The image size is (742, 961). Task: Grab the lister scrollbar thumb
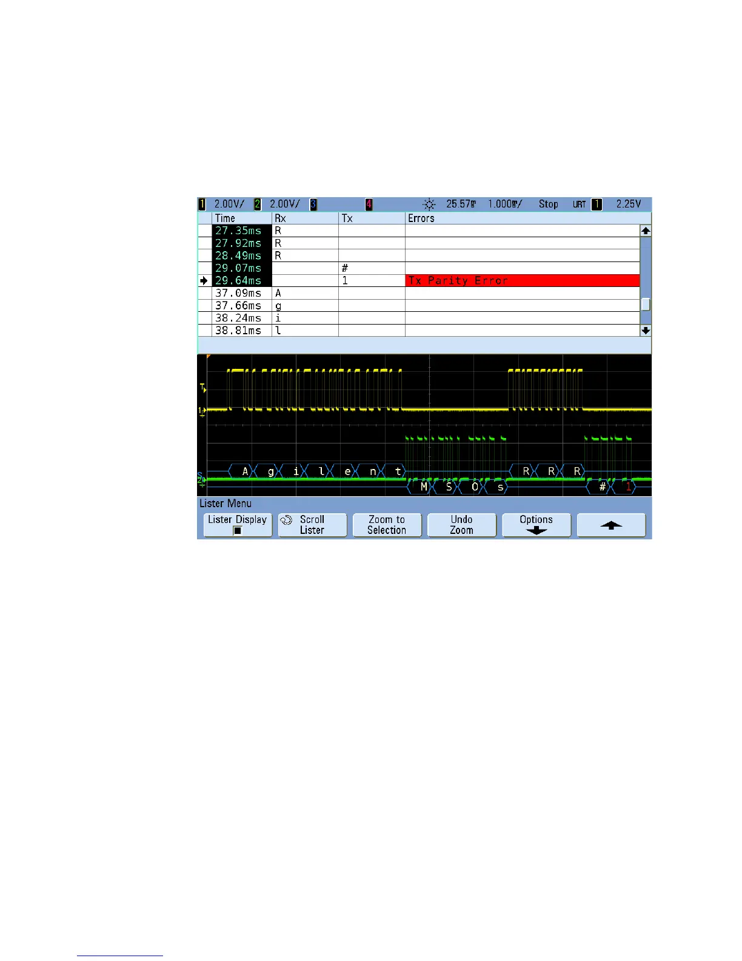[646, 305]
